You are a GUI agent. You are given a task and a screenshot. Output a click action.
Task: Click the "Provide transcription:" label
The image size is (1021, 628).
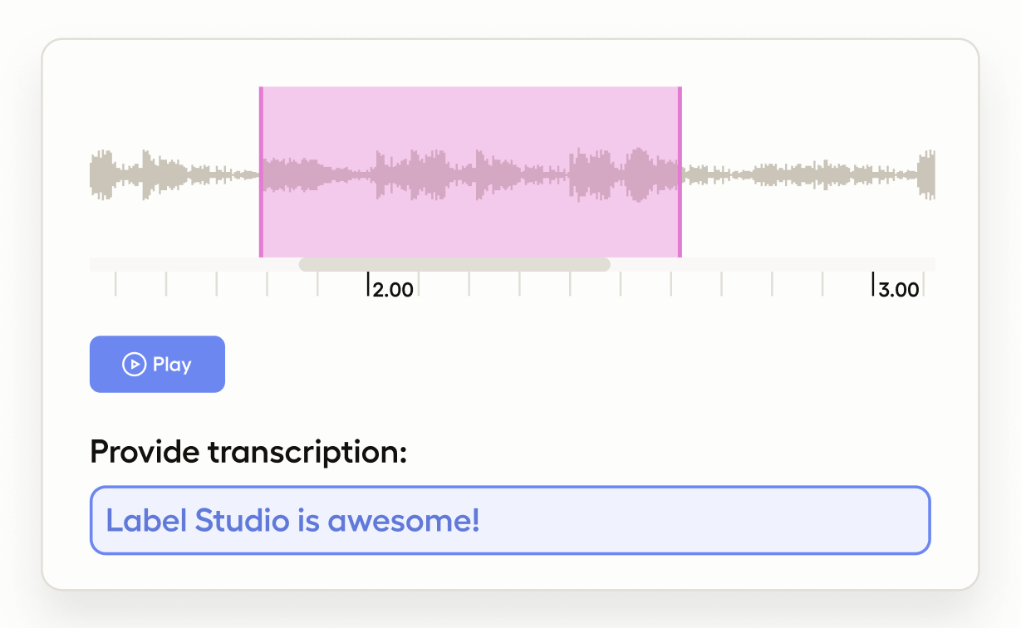tap(248, 452)
